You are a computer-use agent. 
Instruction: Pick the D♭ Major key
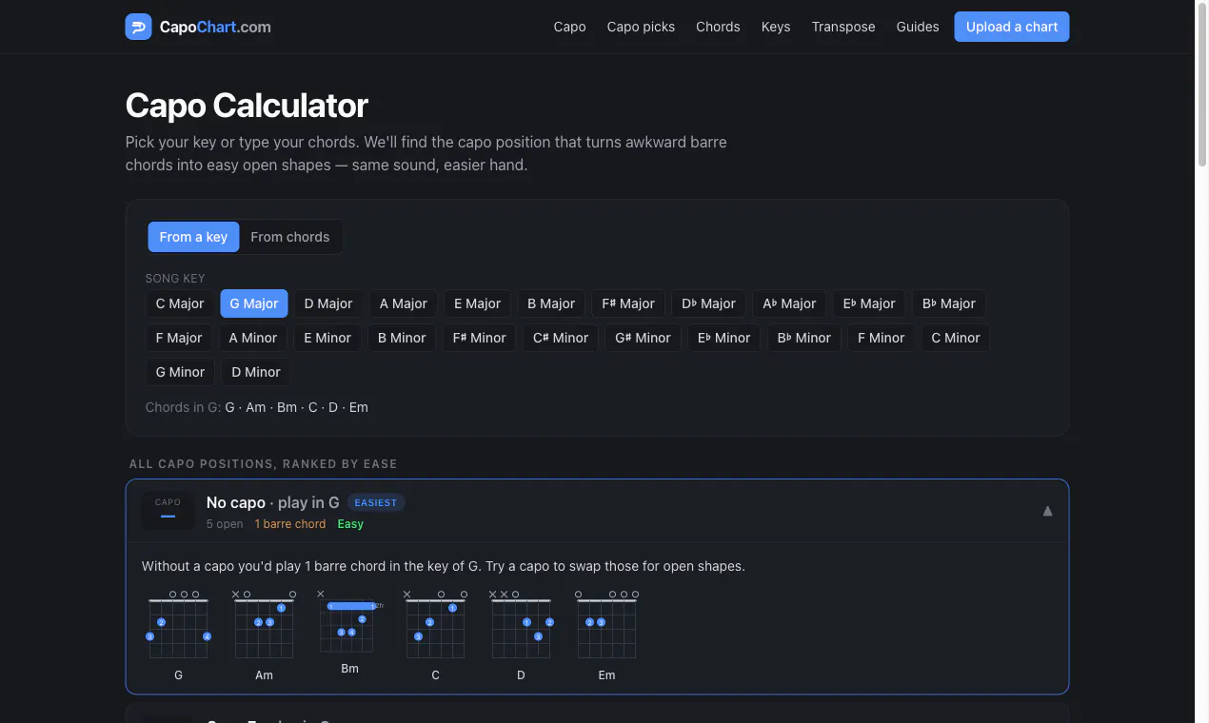pyautogui.click(x=708, y=303)
